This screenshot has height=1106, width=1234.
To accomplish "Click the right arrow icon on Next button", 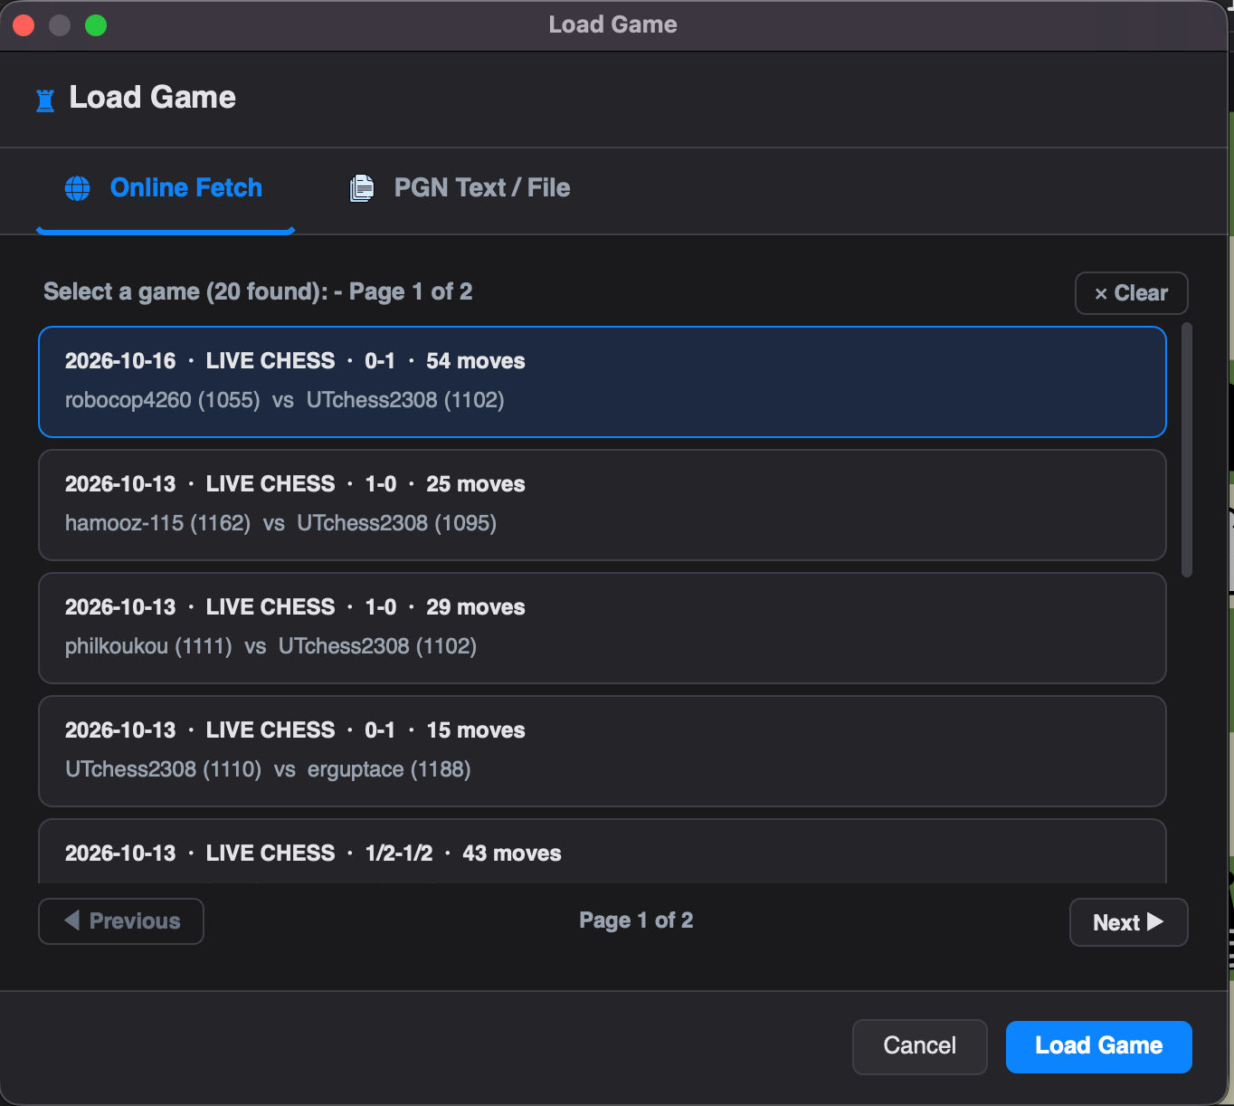I will pos(1155,921).
